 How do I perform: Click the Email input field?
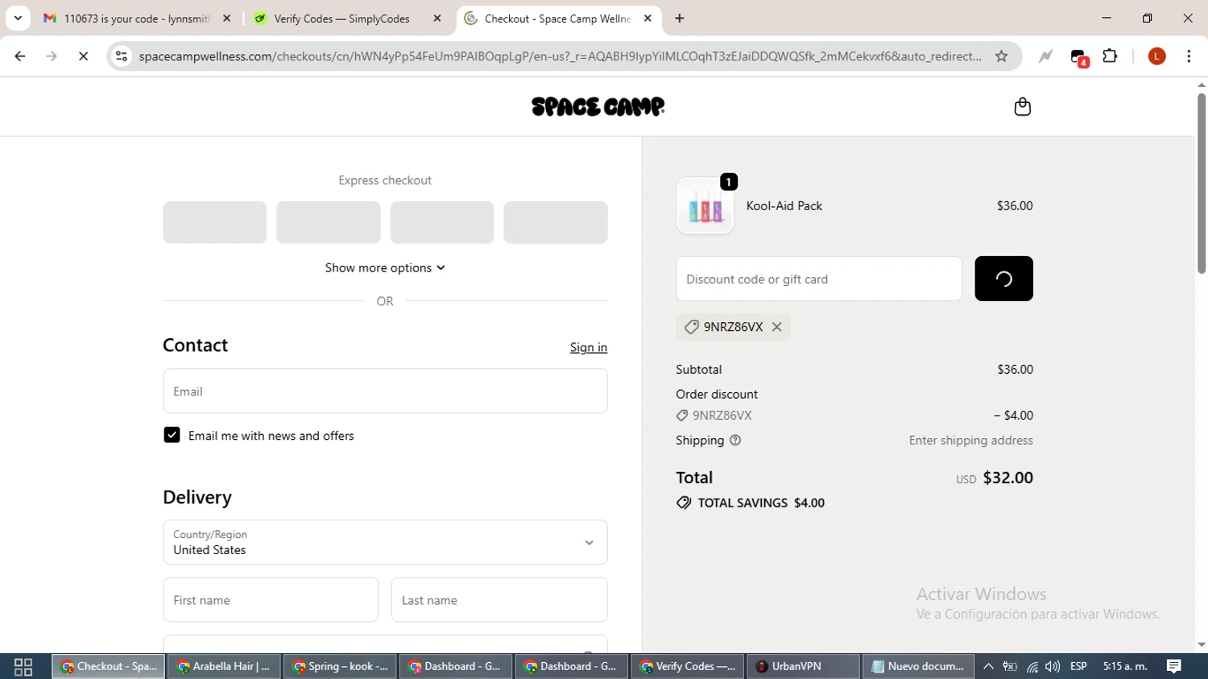point(385,391)
